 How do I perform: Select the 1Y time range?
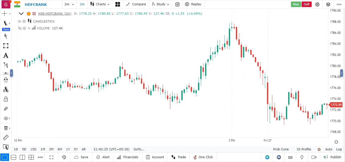point(68,149)
